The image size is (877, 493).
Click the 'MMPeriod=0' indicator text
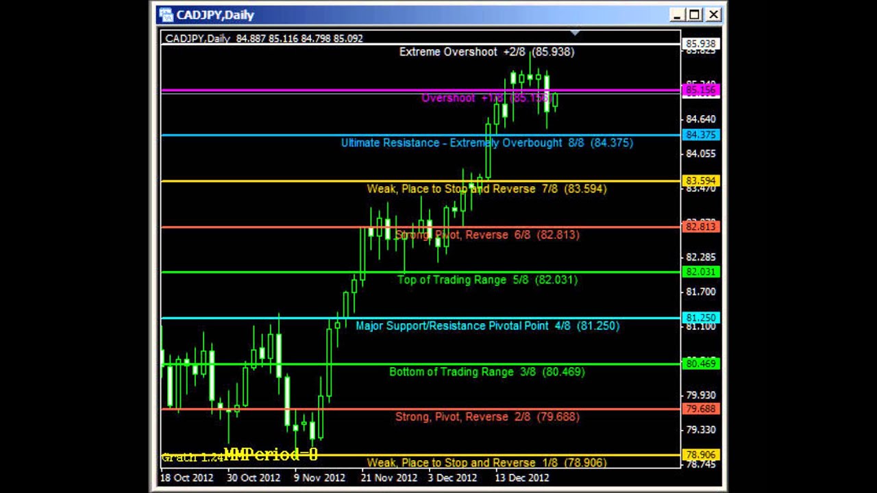(271, 455)
